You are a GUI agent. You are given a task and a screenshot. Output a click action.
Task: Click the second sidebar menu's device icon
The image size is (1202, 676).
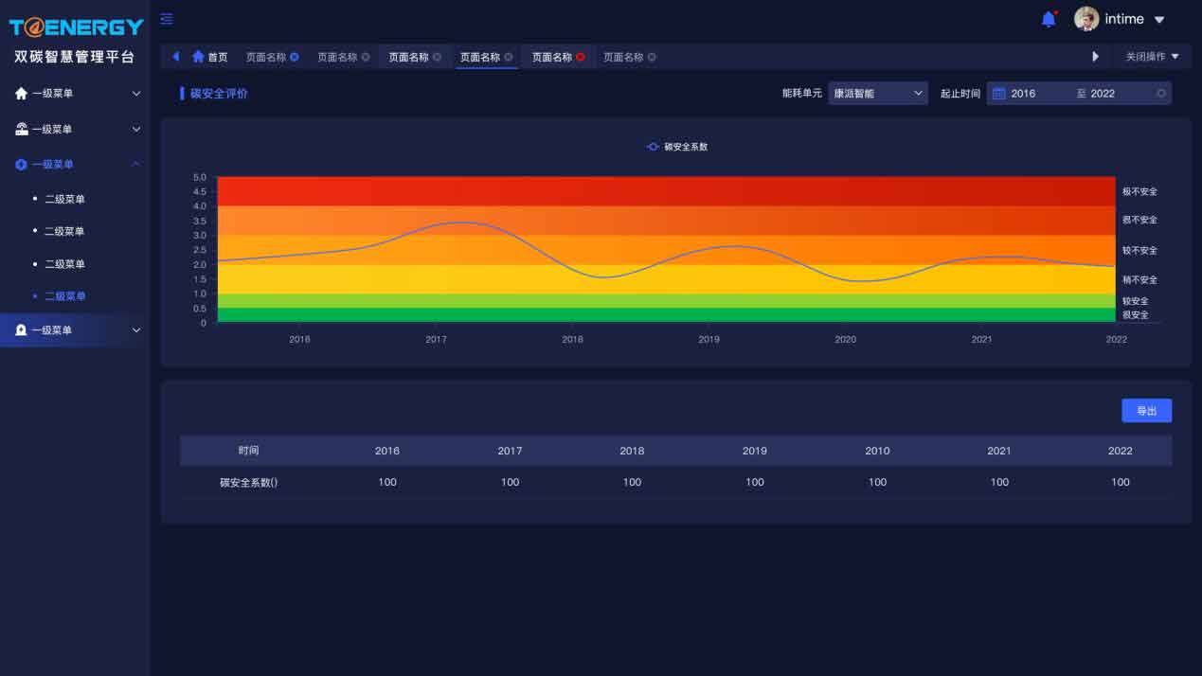[21, 129]
